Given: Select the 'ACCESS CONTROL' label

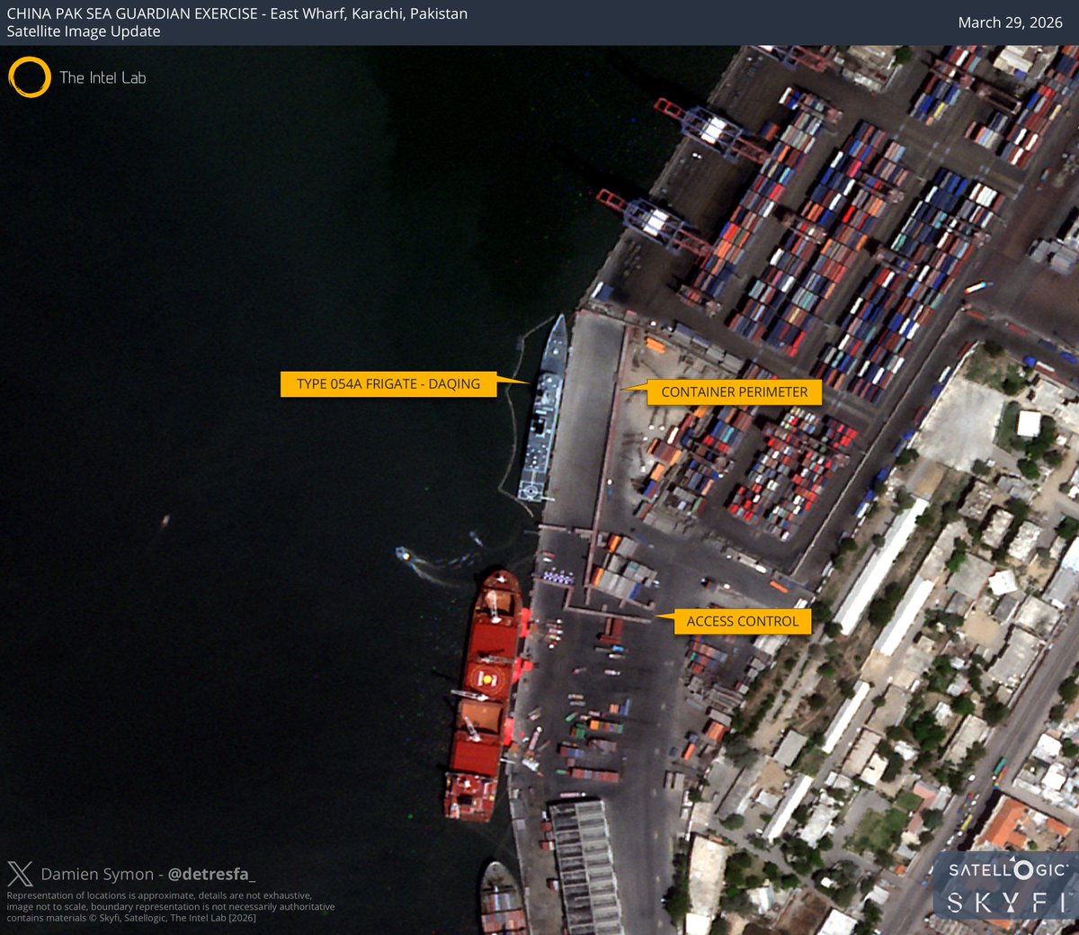Looking at the screenshot, I should click(x=743, y=621).
